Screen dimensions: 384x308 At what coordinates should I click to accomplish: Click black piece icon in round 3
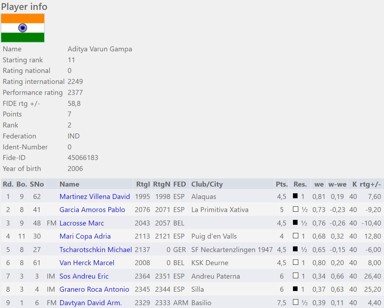[295, 223]
